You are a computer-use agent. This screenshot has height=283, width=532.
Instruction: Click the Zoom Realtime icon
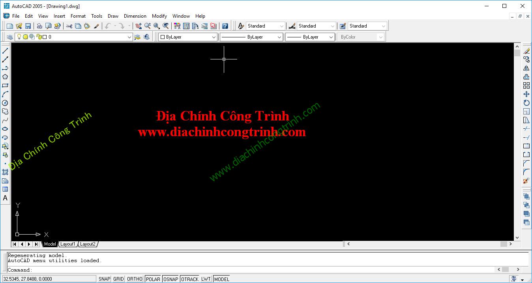[148, 26]
